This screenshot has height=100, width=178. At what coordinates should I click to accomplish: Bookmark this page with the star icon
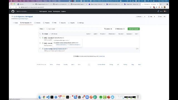[151, 7]
